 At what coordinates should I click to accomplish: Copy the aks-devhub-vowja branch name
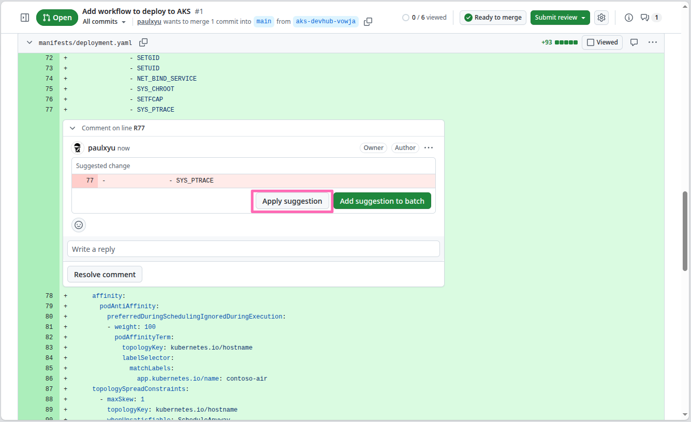368,22
